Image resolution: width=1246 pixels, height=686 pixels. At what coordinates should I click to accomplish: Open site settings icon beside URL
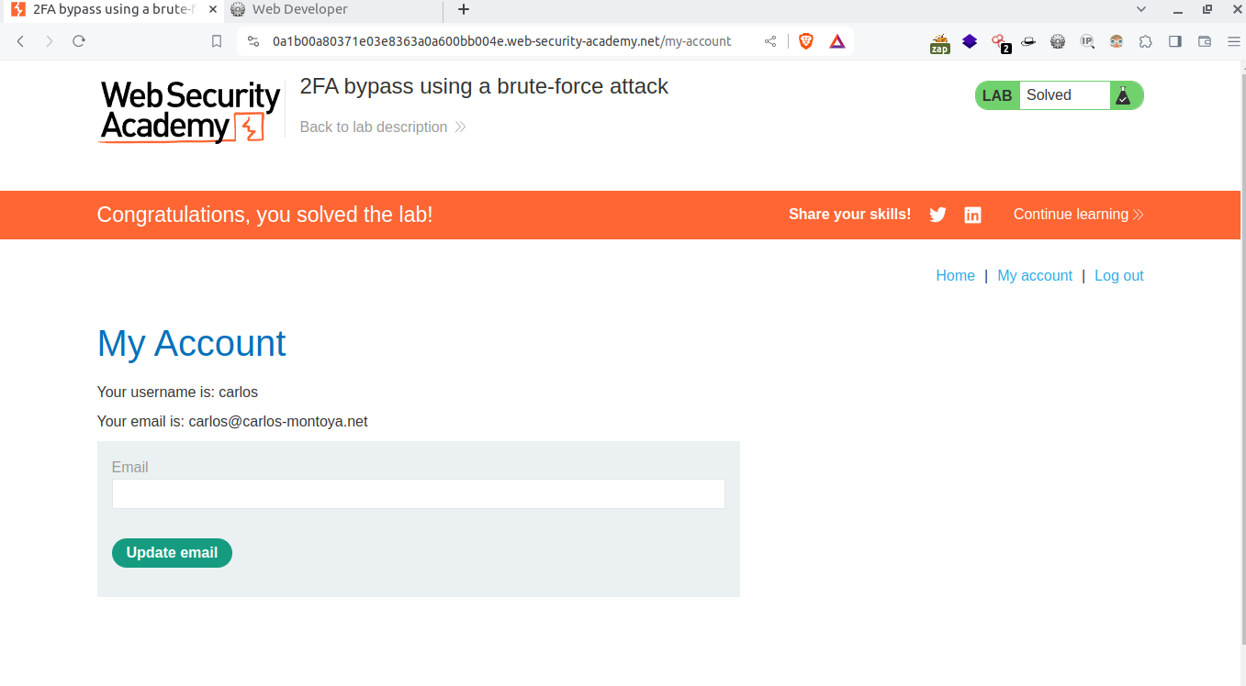coord(253,41)
